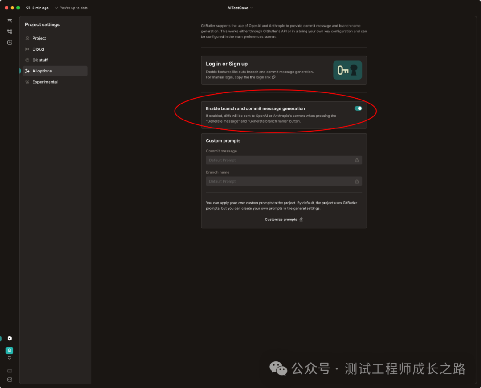The image size is (481, 388).
Task: Click the Log in or Sign up card
Action: coord(284,70)
